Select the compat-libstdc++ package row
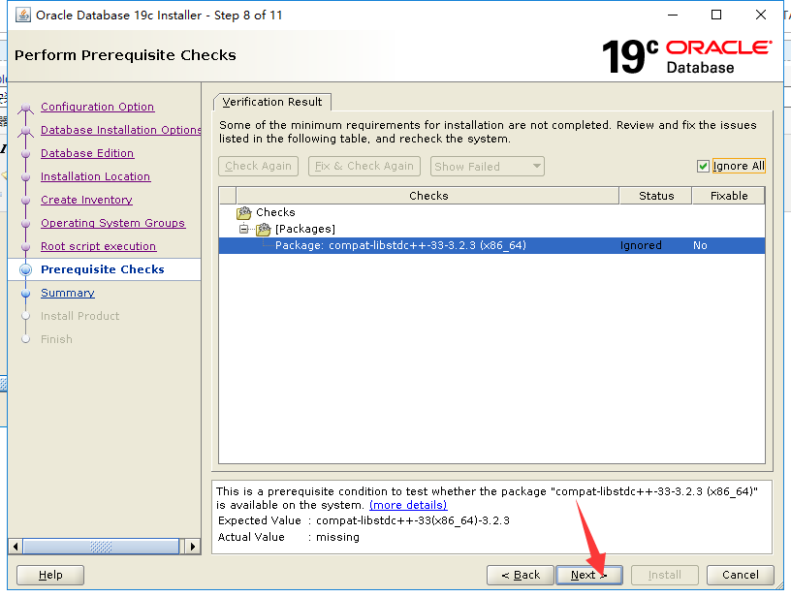Image resolution: width=791 pixels, height=597 pixels. [491, 245]
